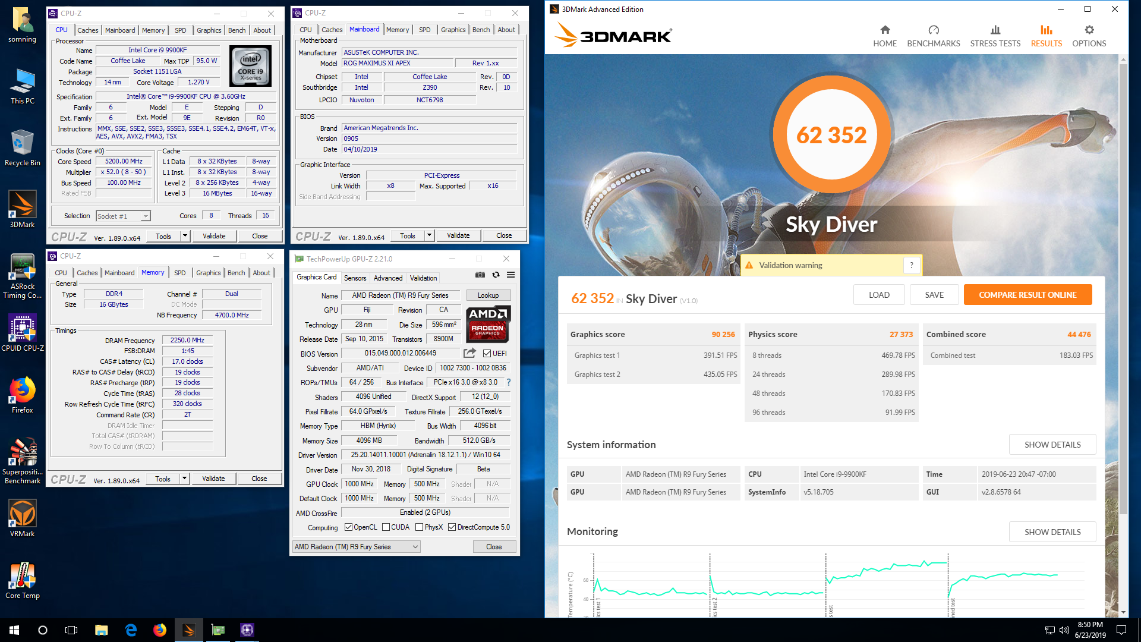Switch to SPD tab in Memory window
1141x642 pixels.
(x=179, y=273)
